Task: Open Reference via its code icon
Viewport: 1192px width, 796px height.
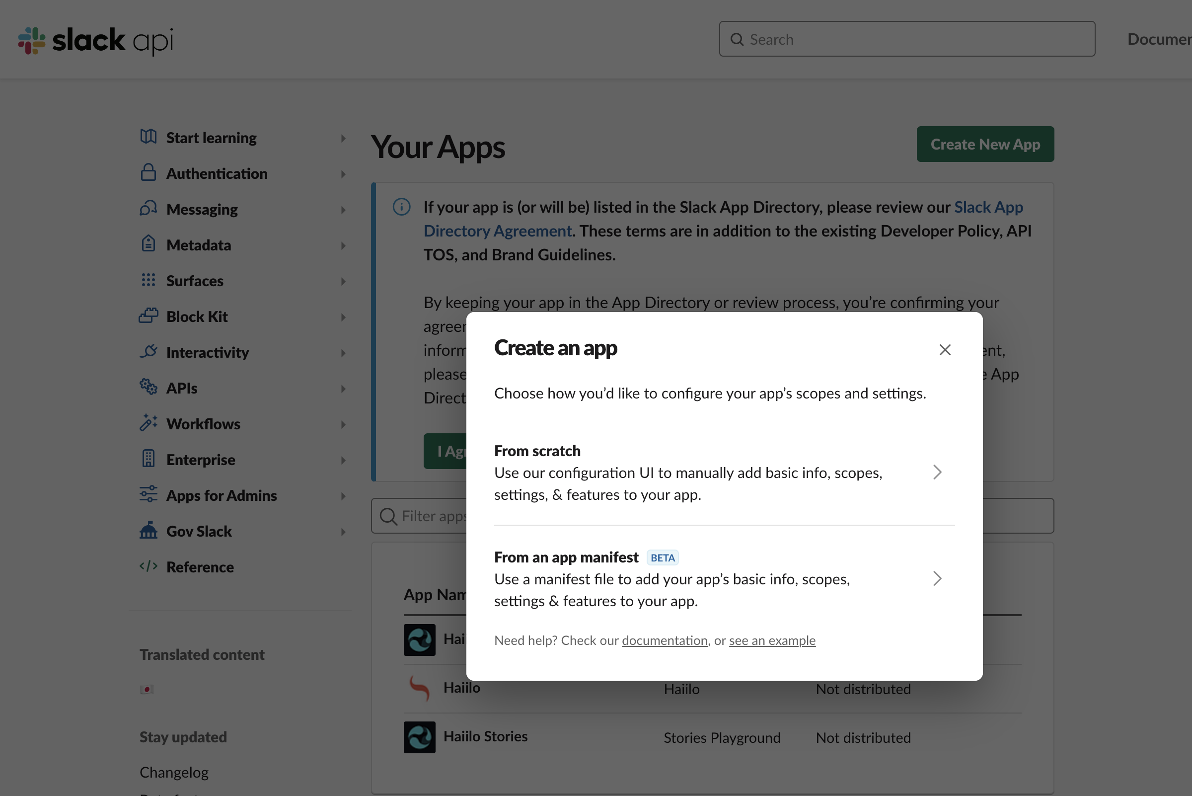Action: coord(148,566)
